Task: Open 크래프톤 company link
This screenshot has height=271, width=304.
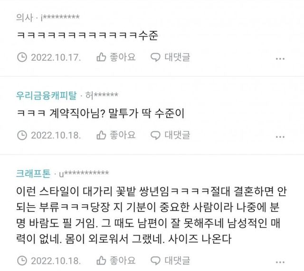Action: 33,173
